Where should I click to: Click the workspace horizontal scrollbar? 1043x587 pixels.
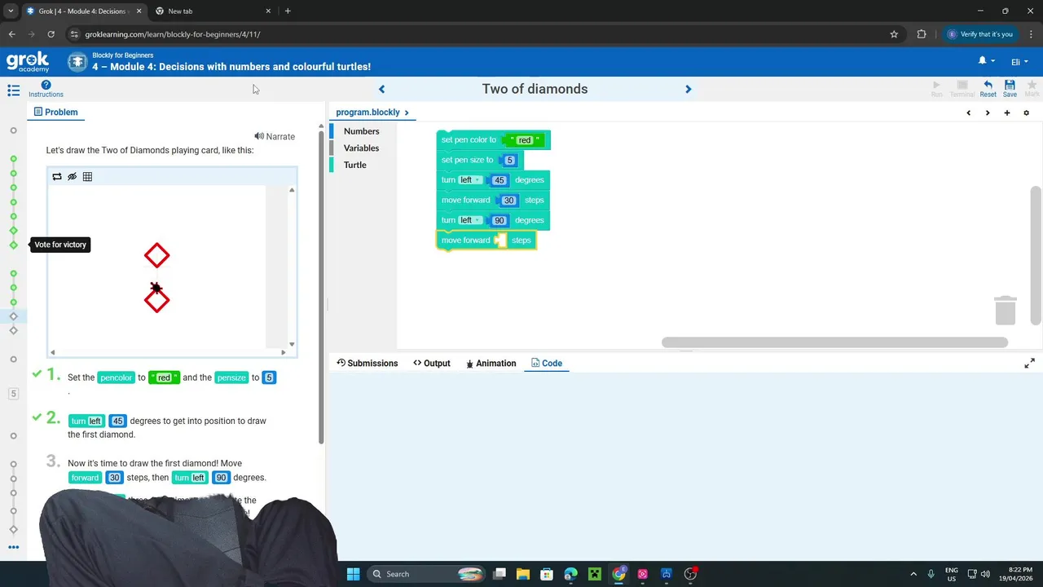point(834,342)
